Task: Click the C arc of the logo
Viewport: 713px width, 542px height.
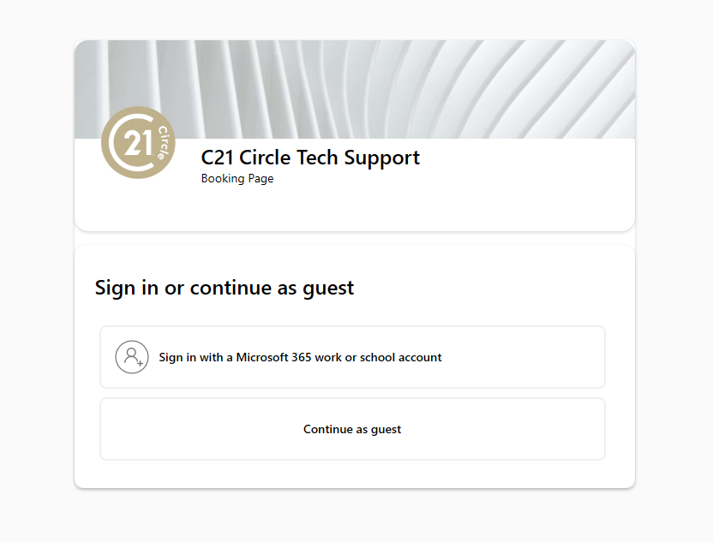Action: (110, 144)
